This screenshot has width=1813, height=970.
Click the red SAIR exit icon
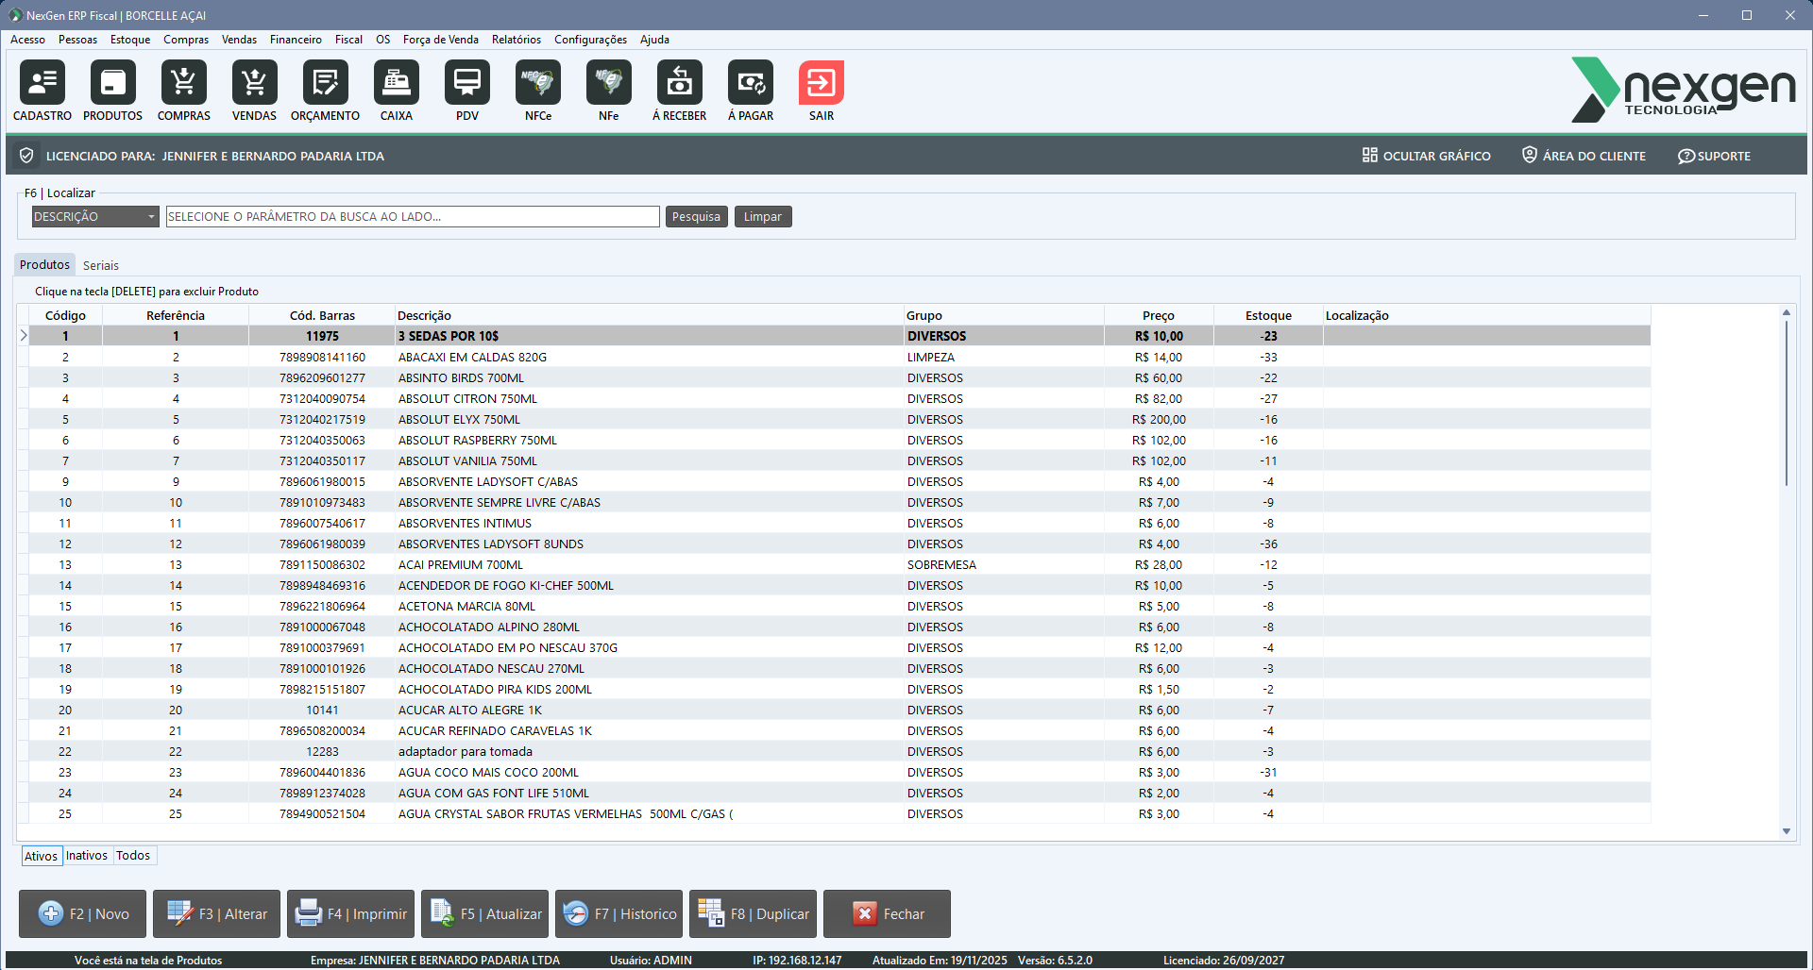point(822,83)
